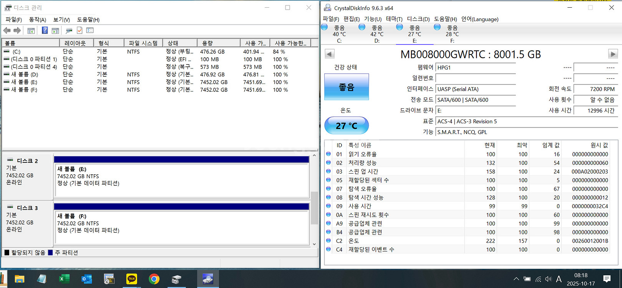The width and height of the screenshot is (622, 288).
Task: Open the 기능(U) menu in CrystalDiskInfo
Action: tap(373, 19)
